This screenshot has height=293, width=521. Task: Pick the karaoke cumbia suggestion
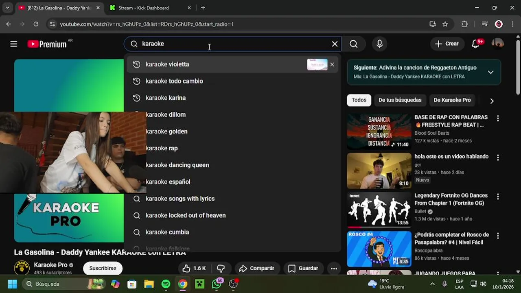point(232,232)
